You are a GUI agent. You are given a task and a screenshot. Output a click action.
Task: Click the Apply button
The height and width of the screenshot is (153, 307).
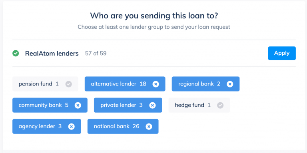(282, 53)
